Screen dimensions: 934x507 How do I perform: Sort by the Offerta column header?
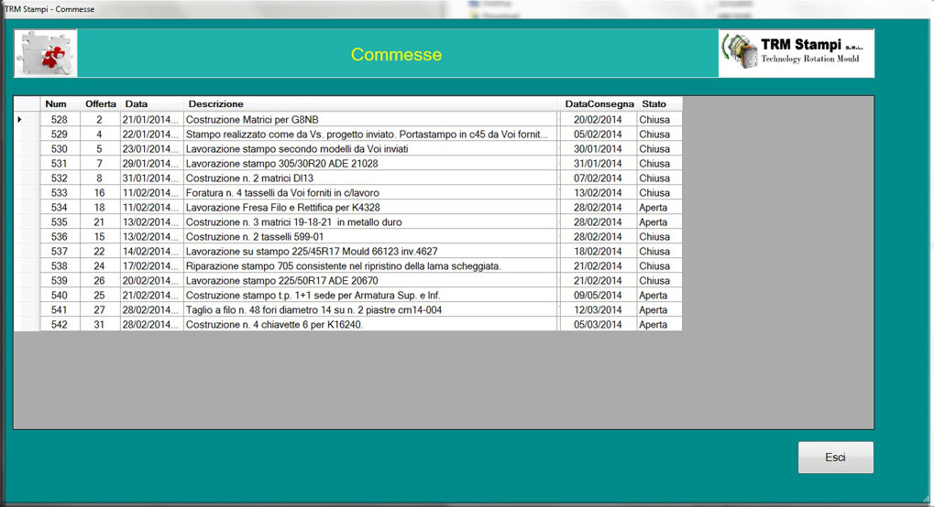pyautogui.click(x=100, y=103)
